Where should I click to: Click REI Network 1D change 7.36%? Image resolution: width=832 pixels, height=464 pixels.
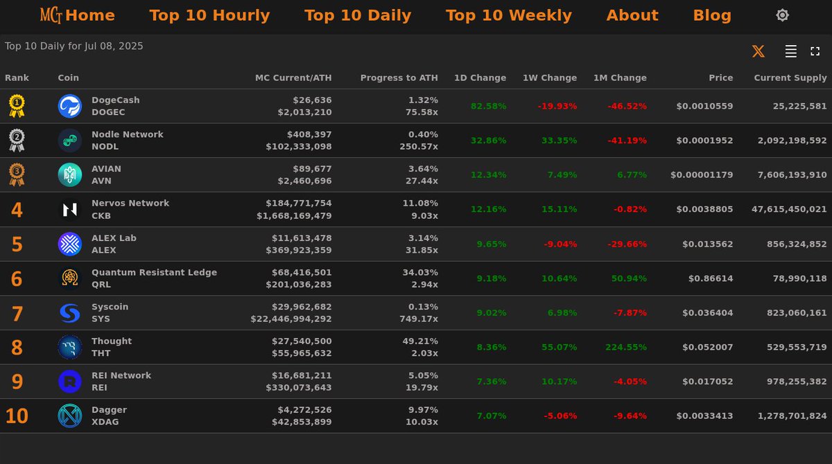(491, 382)
